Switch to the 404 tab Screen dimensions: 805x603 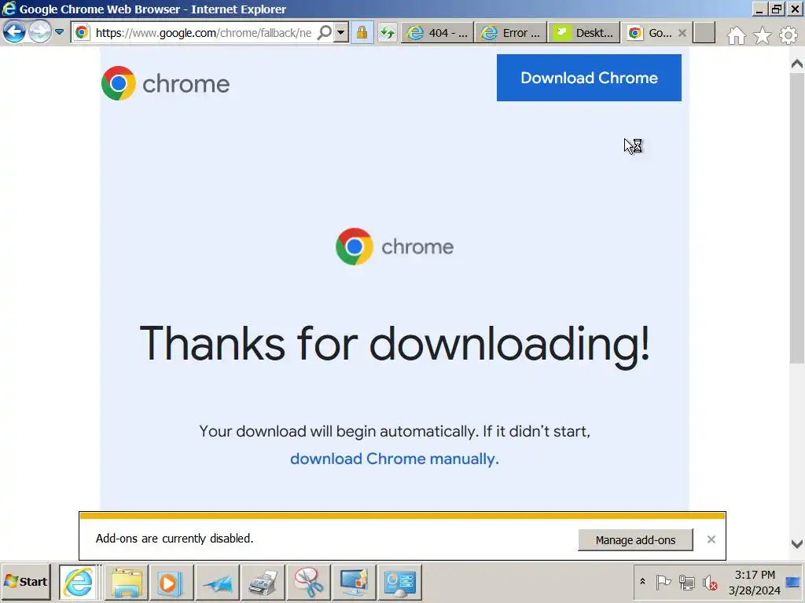(437, 33)
